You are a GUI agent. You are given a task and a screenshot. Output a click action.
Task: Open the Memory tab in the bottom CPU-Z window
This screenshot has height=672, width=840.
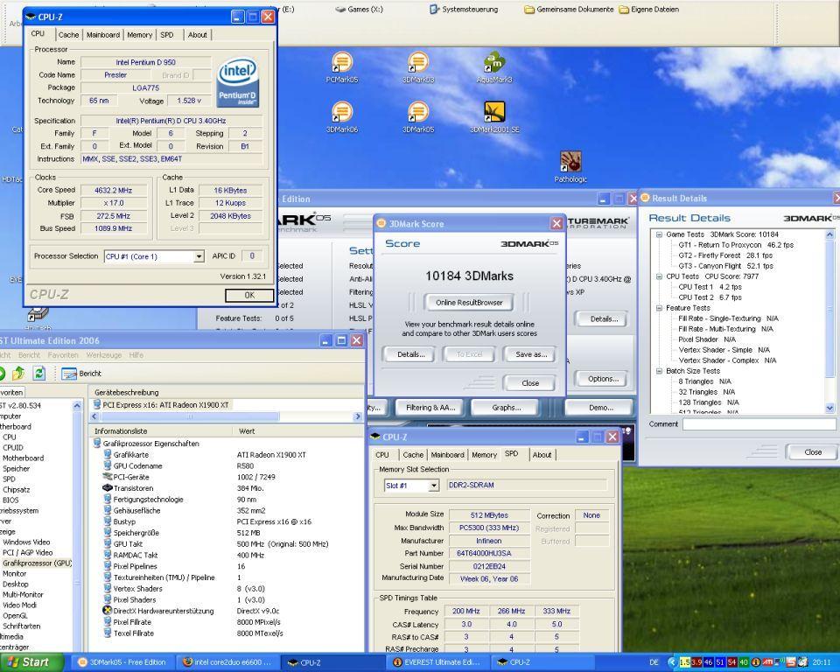pos(484,455)
